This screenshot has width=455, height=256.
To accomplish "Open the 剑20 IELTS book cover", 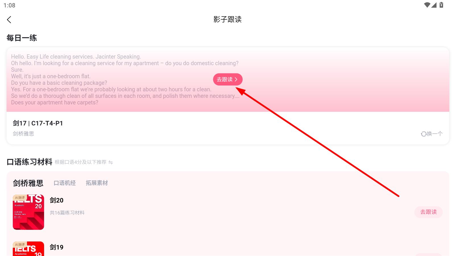I will click(x=28, y=212).
